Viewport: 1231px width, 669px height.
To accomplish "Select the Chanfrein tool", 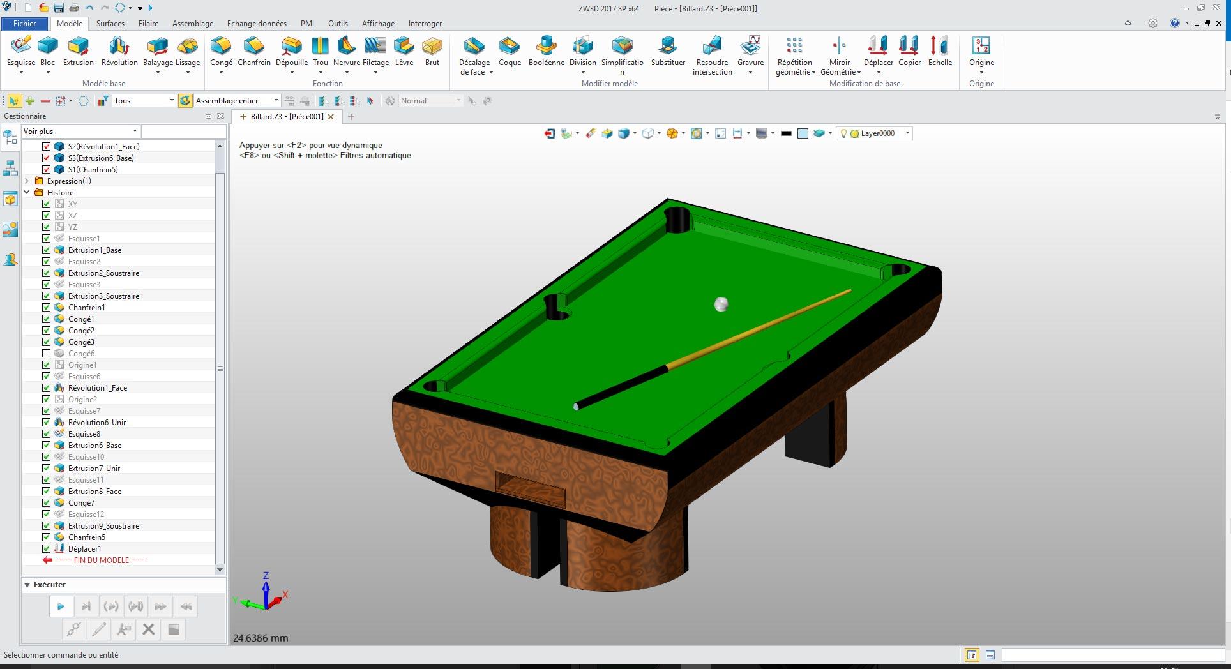I will click(253, 51).
